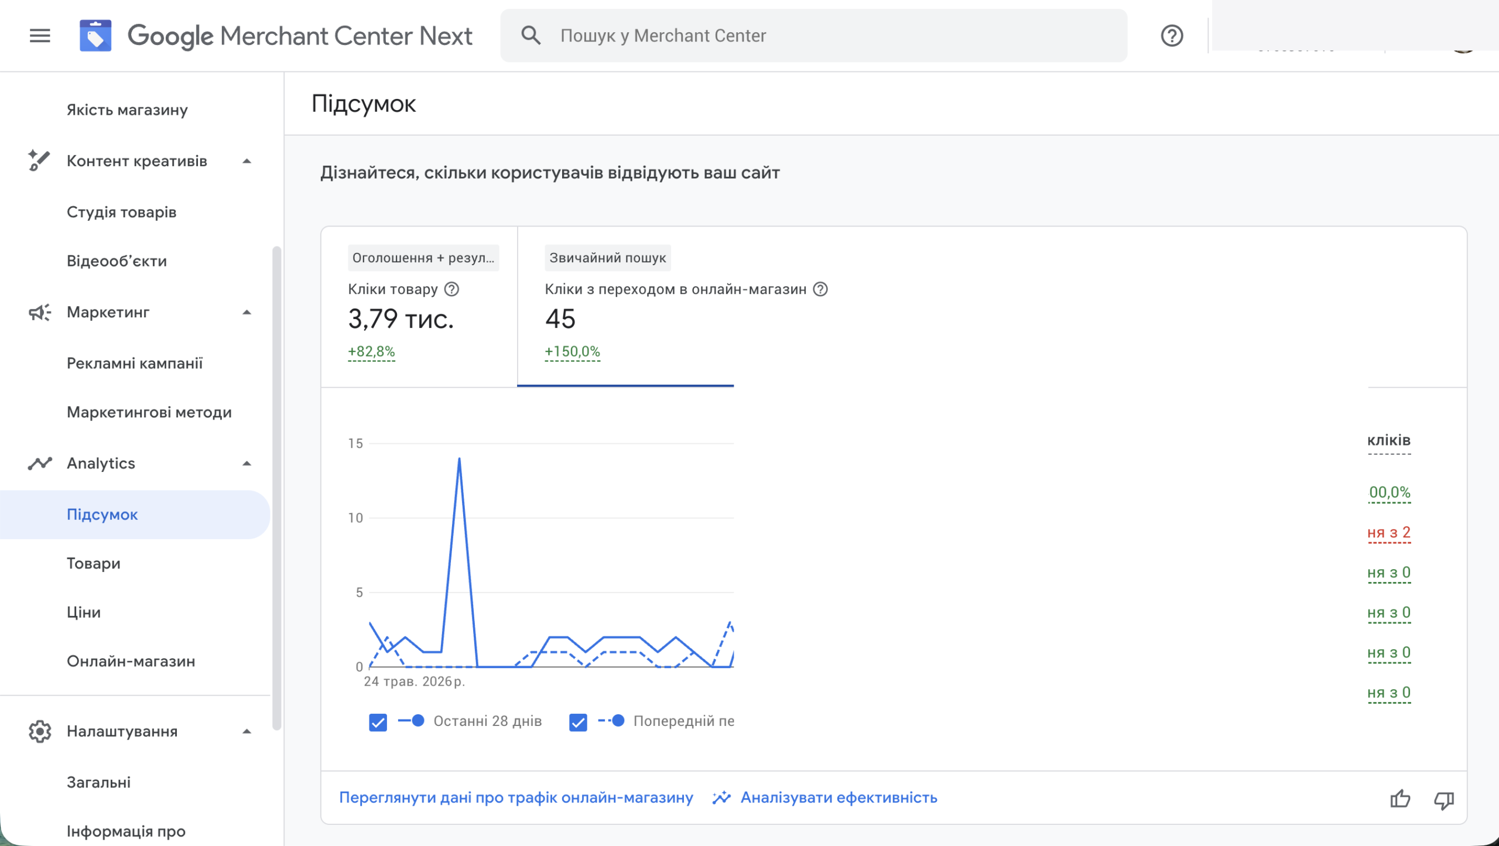1499x846 pixels.
Task: Collapse the Analytics section
Action: point(247,463)
